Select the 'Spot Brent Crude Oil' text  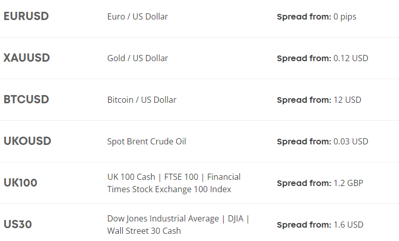tap(147, 141)
